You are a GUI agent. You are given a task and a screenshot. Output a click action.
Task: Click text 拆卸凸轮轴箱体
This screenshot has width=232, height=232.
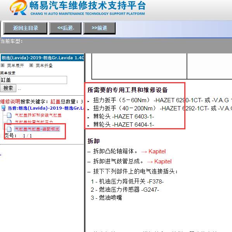pos(115,151)
